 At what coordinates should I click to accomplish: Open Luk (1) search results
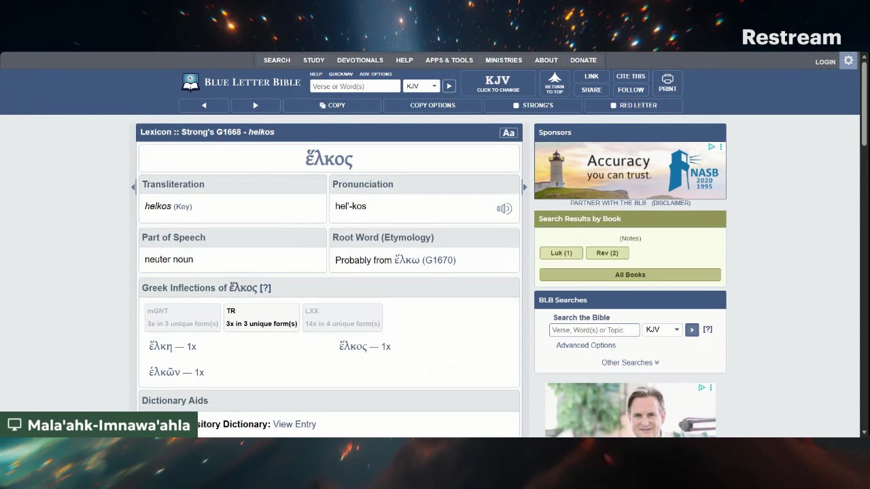(561, 253)
